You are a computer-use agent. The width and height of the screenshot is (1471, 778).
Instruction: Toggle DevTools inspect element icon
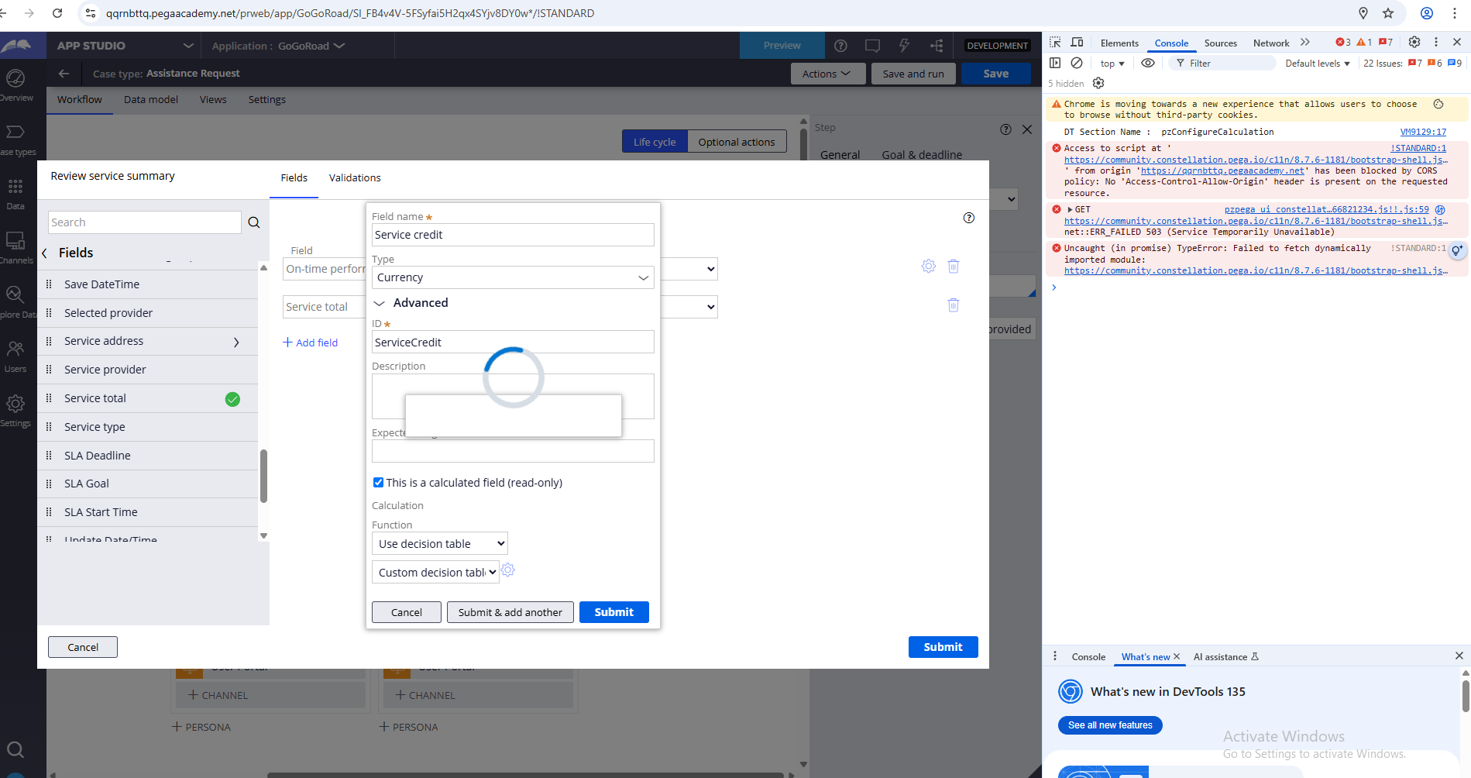[x=1055, y=43]
